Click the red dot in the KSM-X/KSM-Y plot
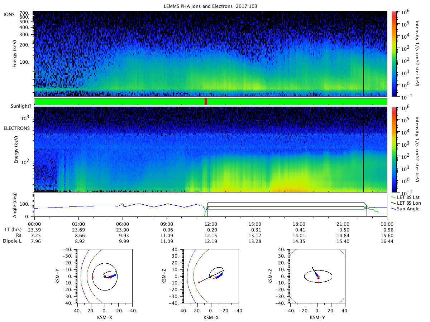Screen dimensions: 430x322 click(92, 277)
